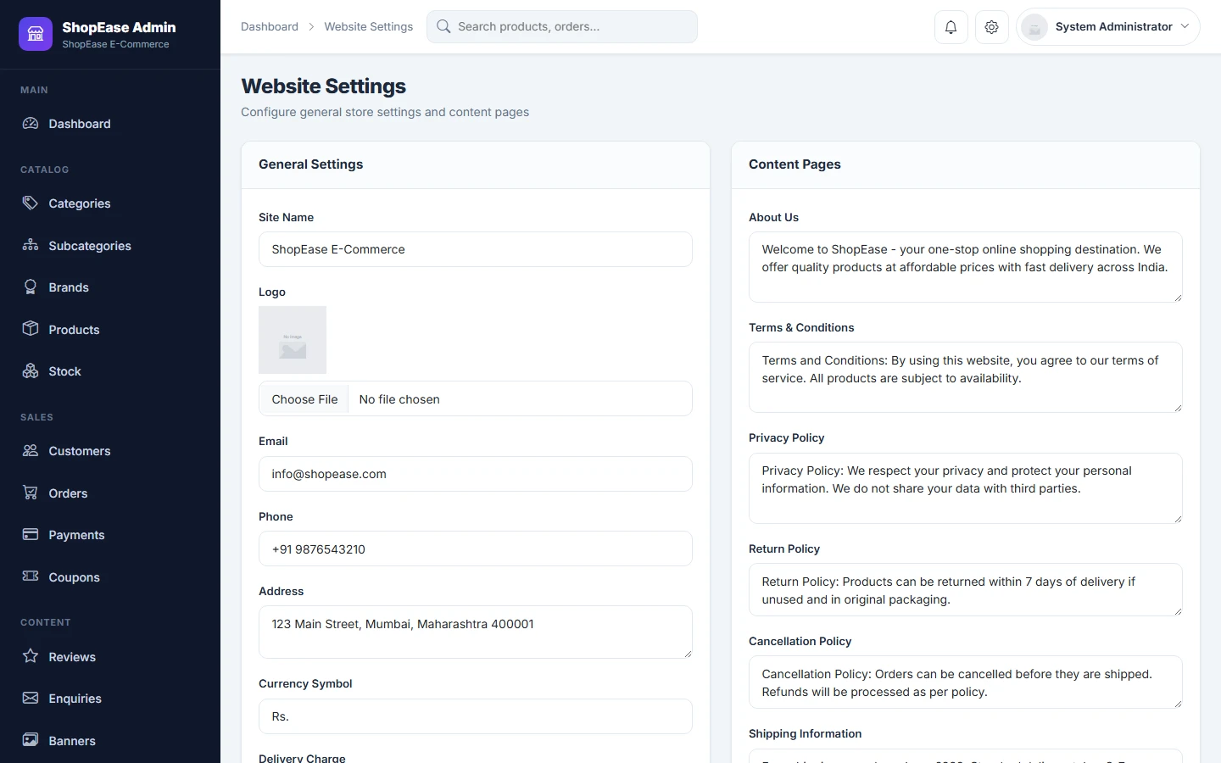This screenshot has width=1221, height=763.
Task: Click the Website Settings breadcrumb
Action: click(369, 27)
